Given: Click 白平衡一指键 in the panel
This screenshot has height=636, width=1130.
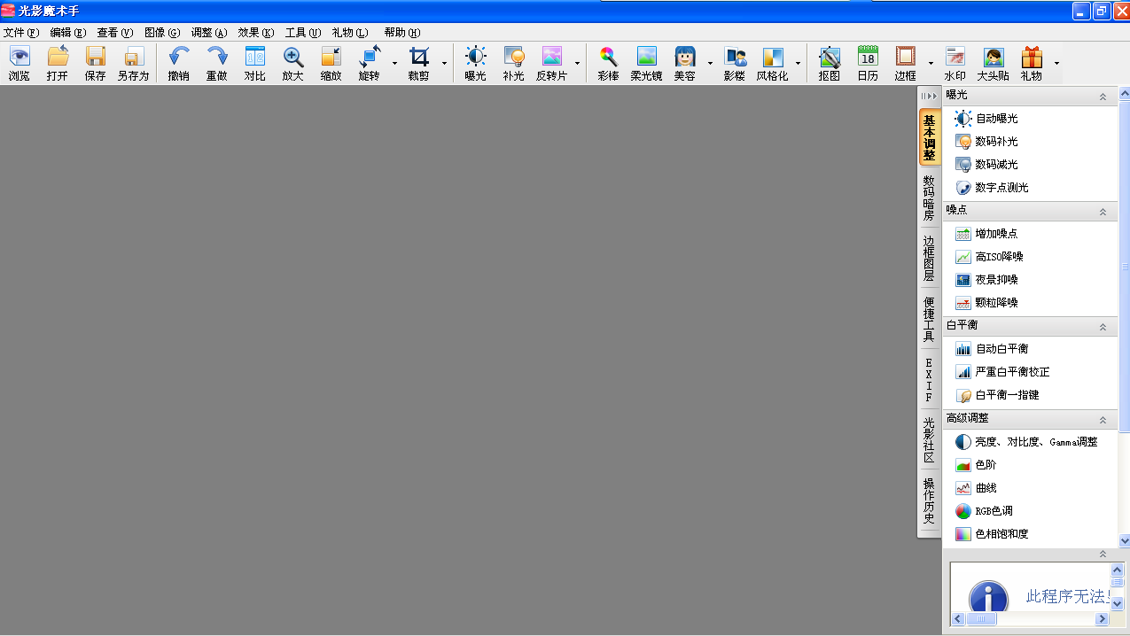Looking at the screenshot, I should [x=997, y=395].
